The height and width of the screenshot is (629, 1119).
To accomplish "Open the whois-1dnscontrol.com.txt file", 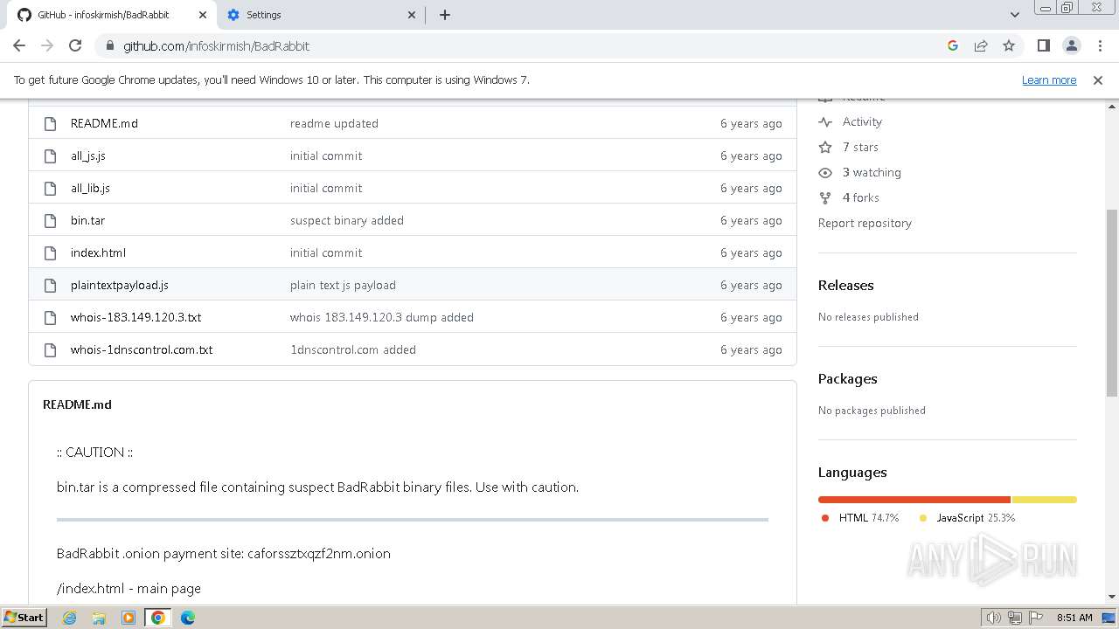I will tap(142, 349).
